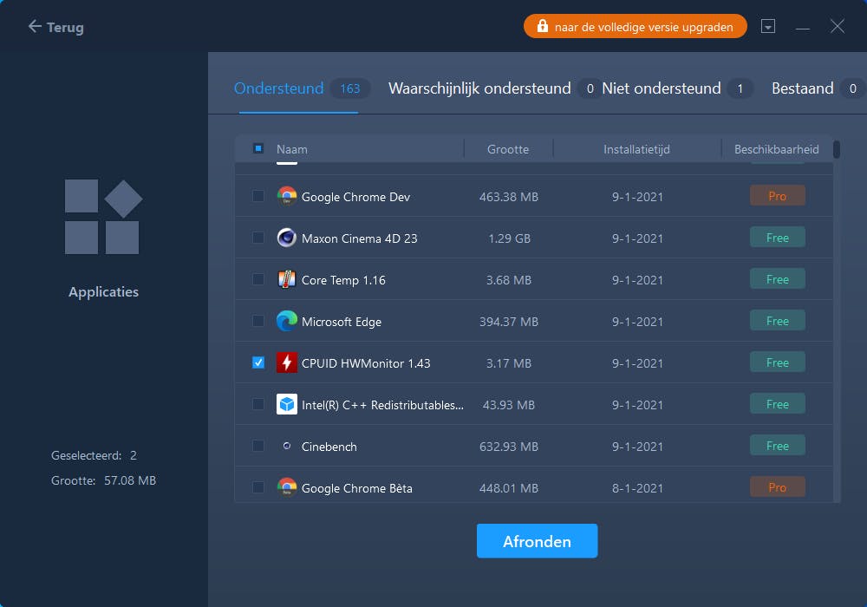This screenshot has height=607, width=867.
Task: Click the Google Chrome Dev icon
Action: [286, 196]
